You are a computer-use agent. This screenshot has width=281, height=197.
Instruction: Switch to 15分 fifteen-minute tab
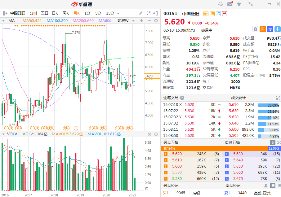110,13
